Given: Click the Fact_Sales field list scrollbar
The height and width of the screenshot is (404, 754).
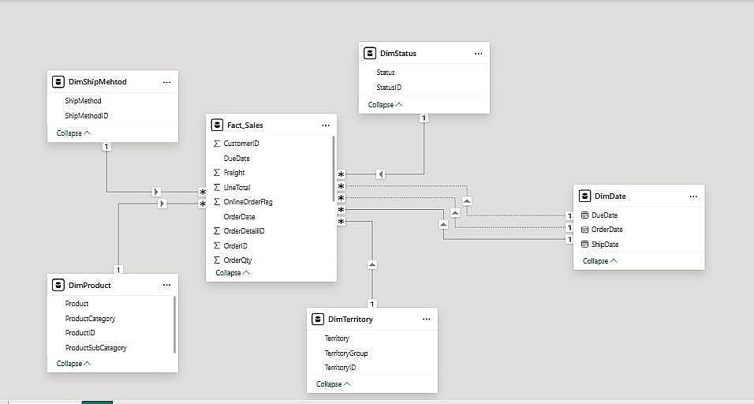Looking at the screenshot, I should (x=334, y=166).
